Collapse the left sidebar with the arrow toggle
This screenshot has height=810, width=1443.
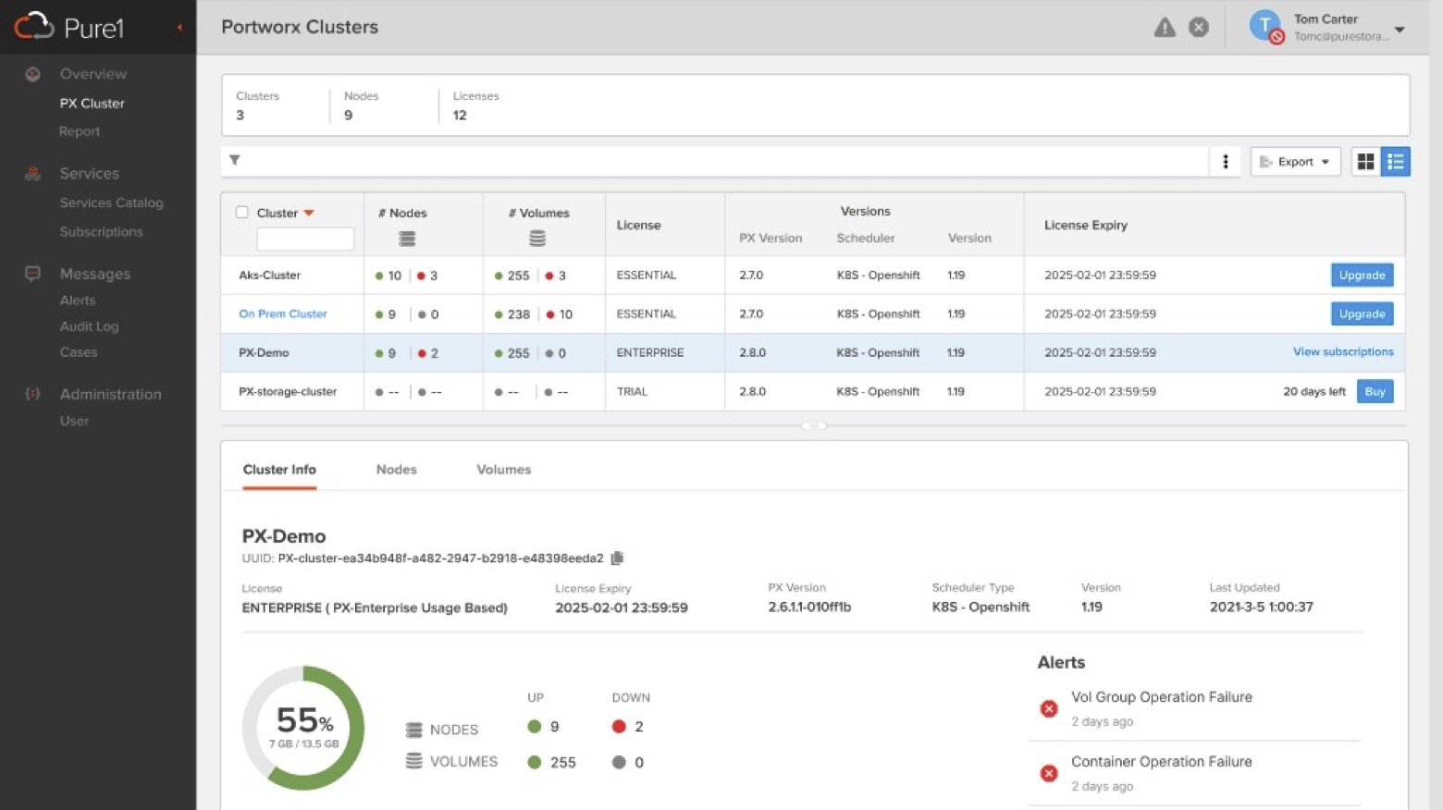point(179,27)
